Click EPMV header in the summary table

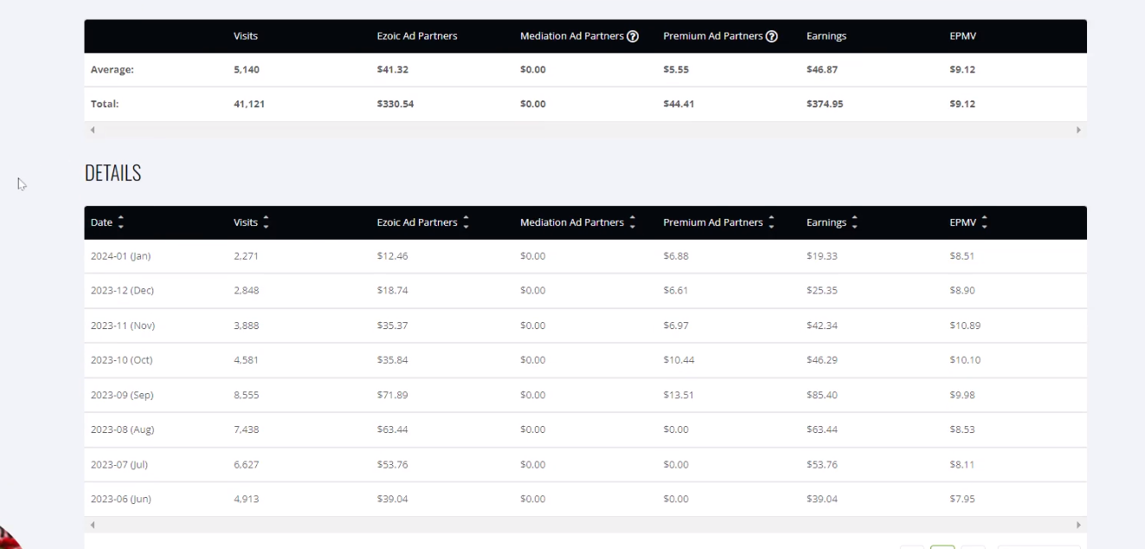(963, 36)
